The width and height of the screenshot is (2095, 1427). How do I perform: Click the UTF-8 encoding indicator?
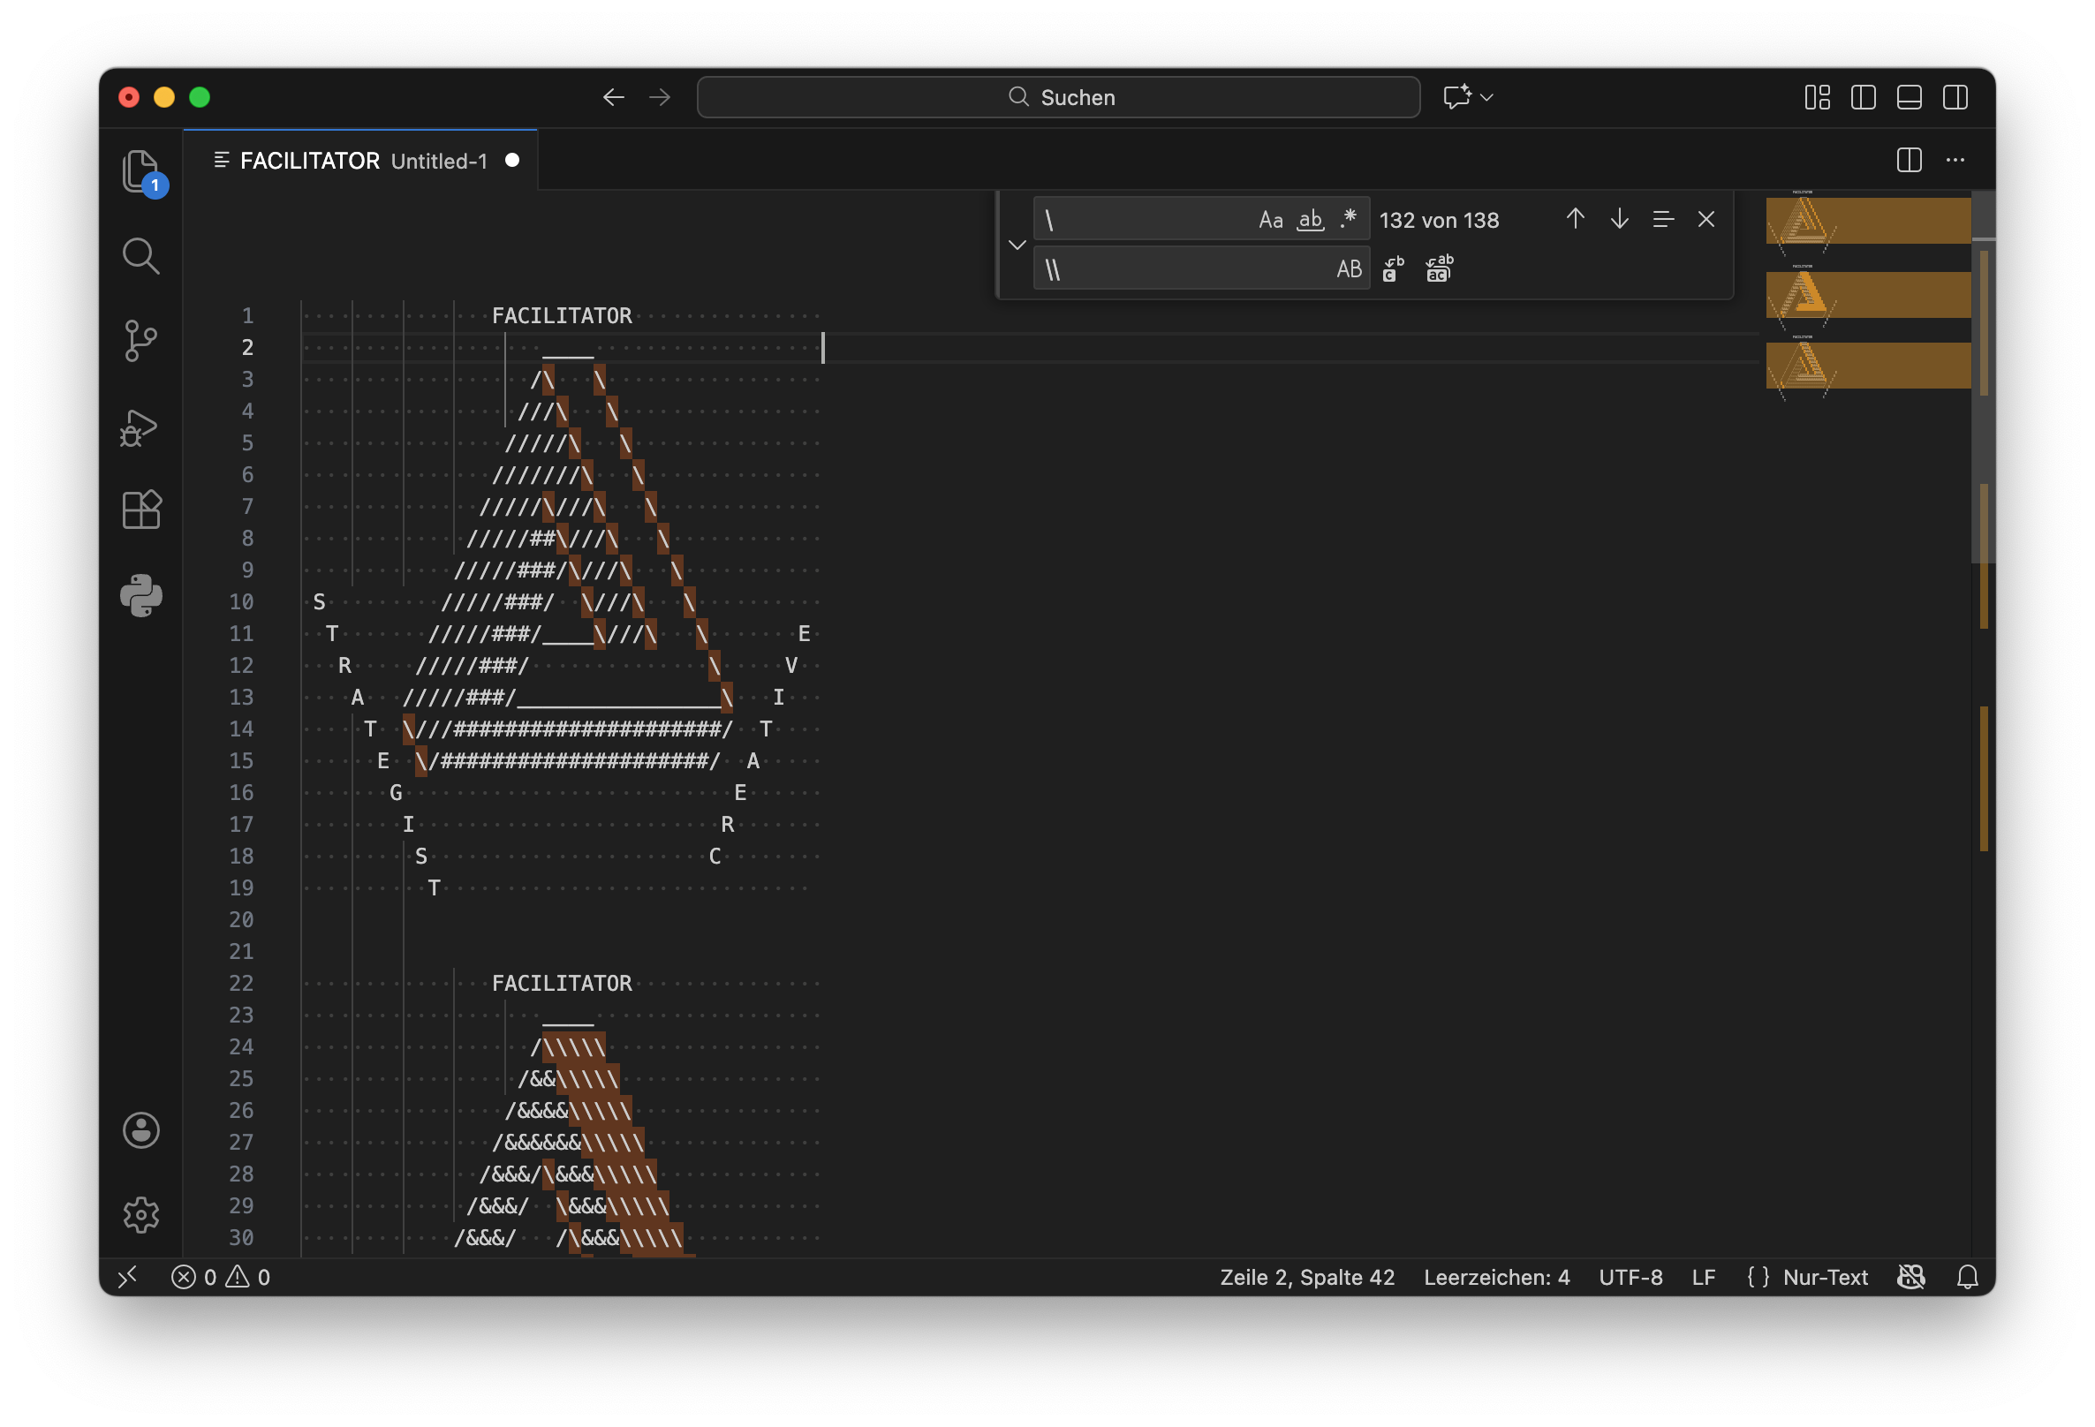[x=1630, y=1278]
